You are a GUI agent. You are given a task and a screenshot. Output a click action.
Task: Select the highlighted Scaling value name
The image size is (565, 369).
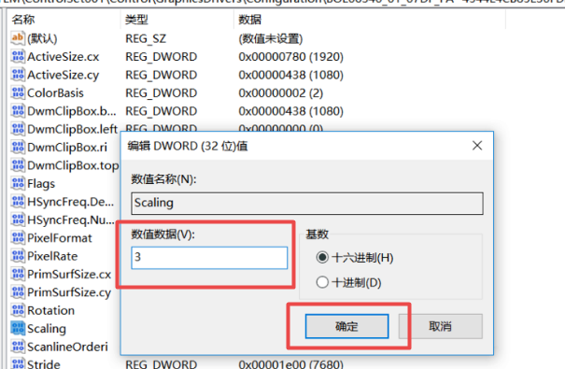tap(47, 329)
